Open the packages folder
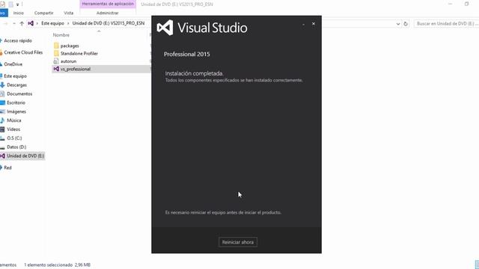This screenshot has height=269, width=479. pos(70,46)
